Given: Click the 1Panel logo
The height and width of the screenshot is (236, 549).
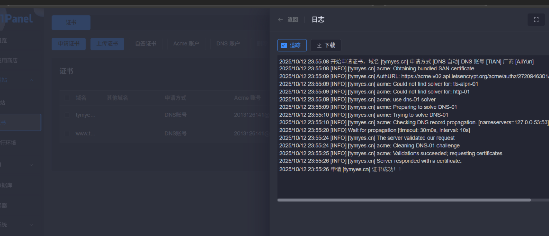Looking at the screenshot, I should click(17, 19).
